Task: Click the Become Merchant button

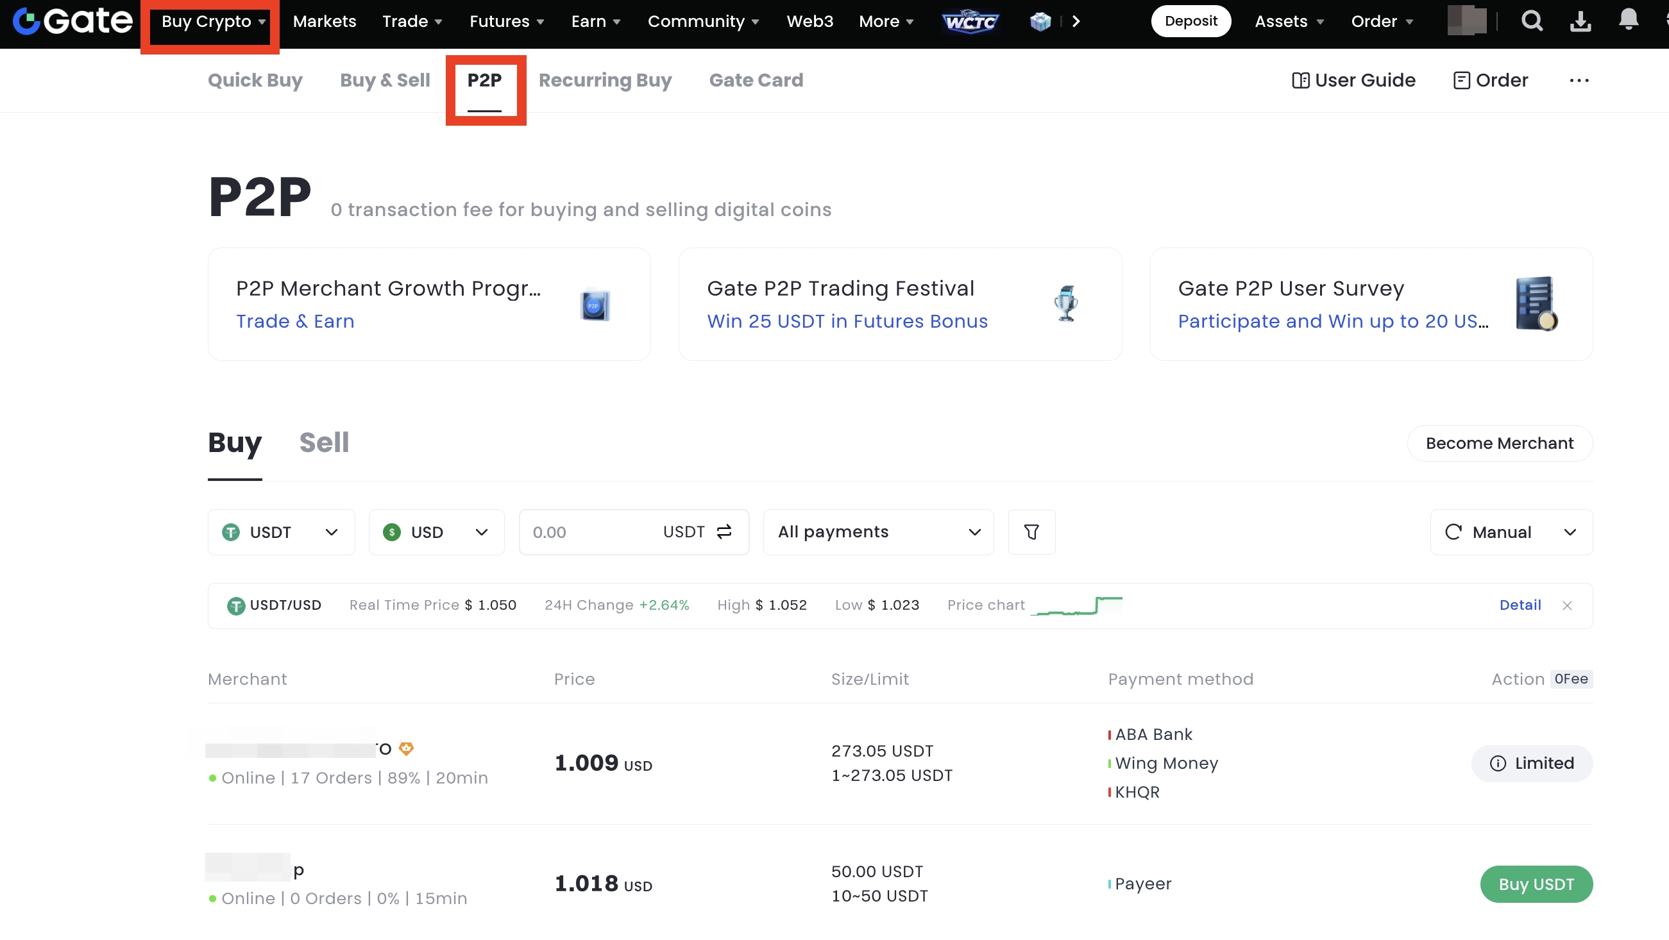Action: click(x=1499, y=444)
